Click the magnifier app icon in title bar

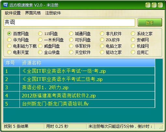pyautogui.click(x=6, y=5)
